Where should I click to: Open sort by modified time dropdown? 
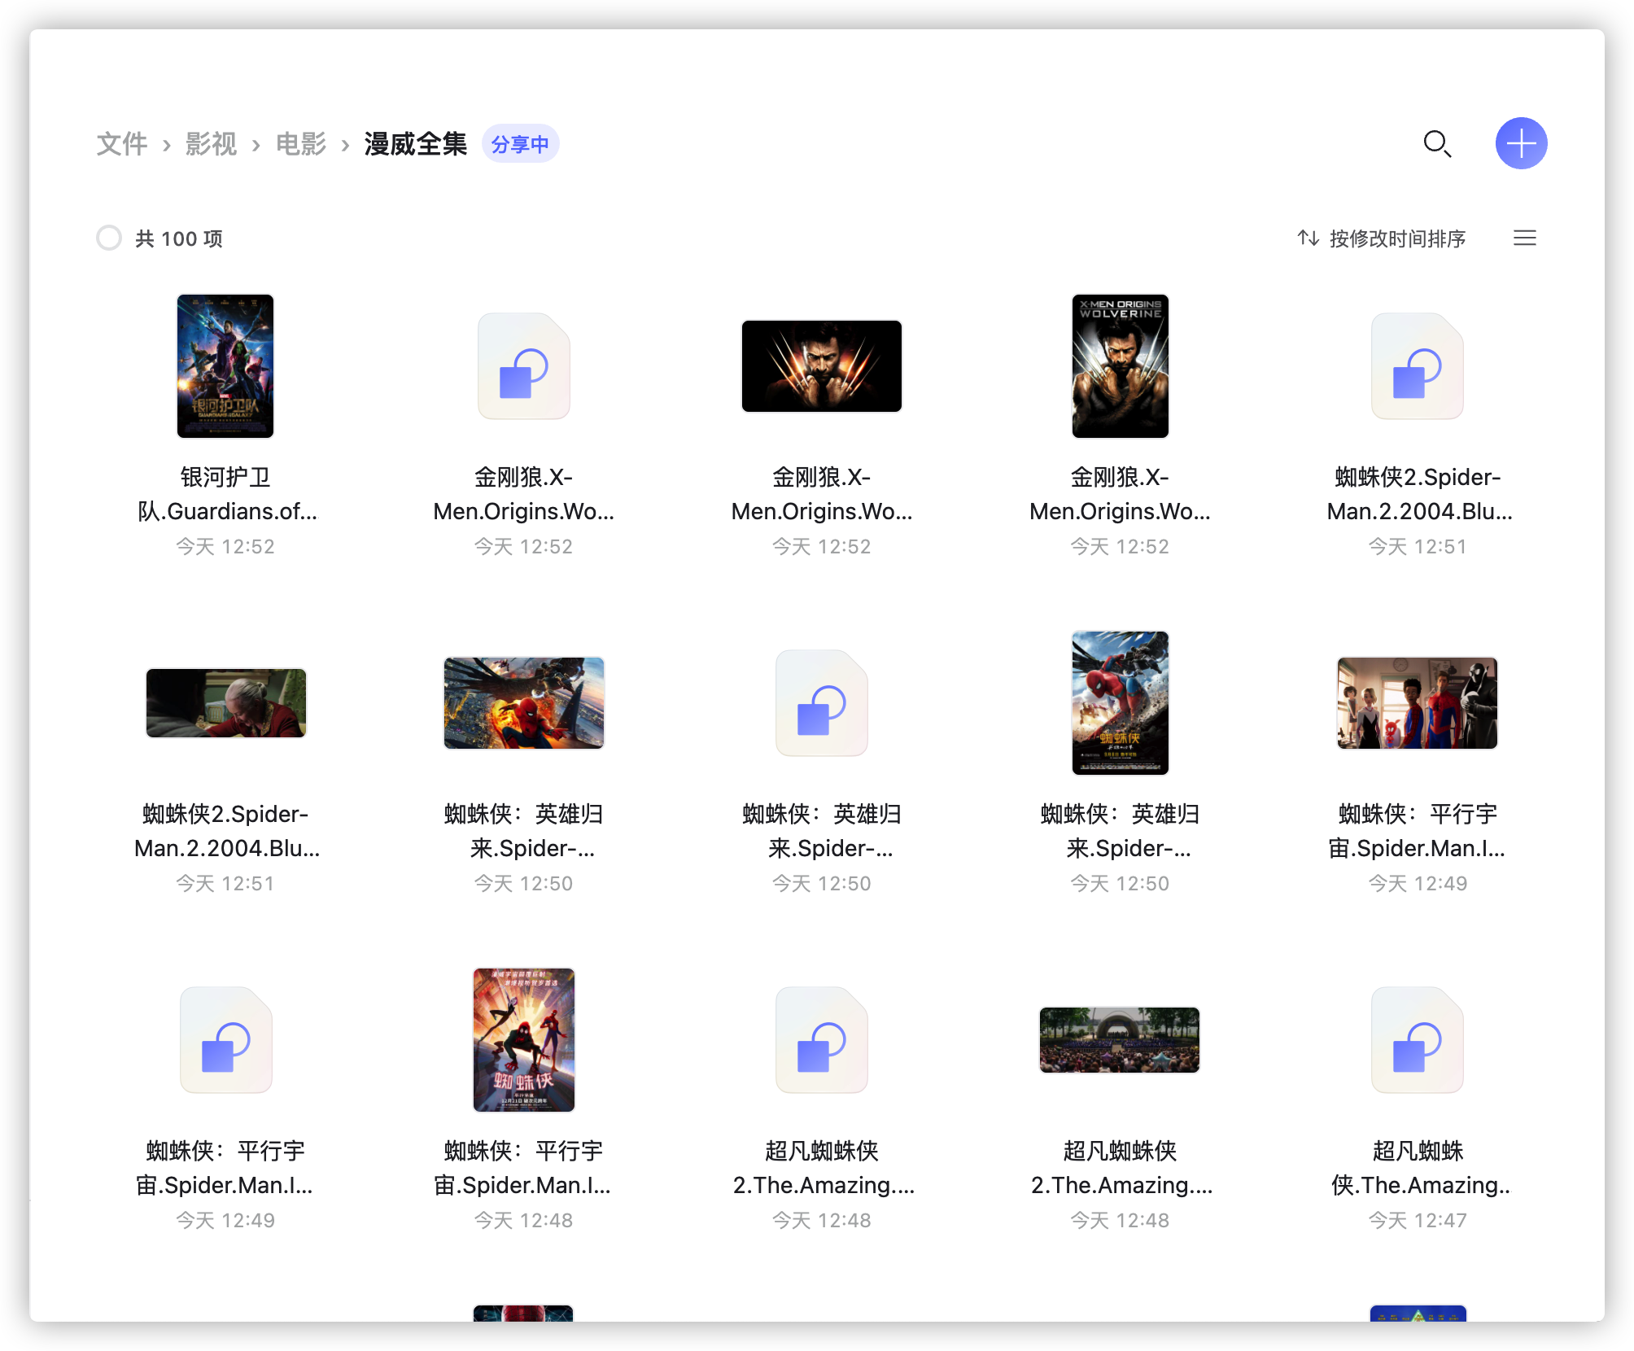(1382, 238)
